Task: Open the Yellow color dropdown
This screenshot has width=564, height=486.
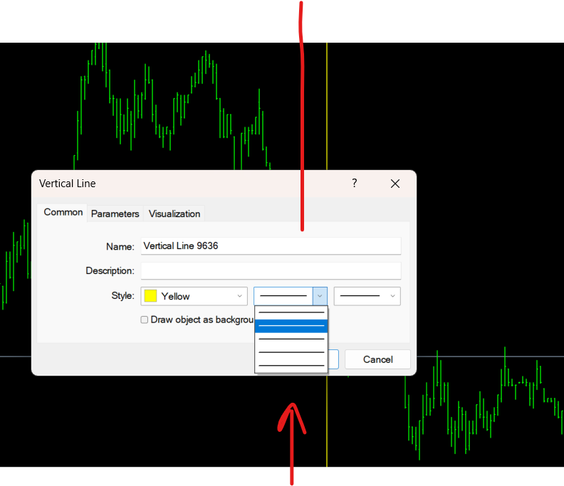Action: [x=194, y=296]
